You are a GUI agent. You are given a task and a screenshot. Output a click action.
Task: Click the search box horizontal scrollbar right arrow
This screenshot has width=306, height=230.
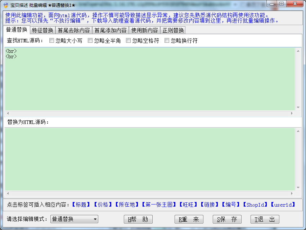tap(292, 113)
